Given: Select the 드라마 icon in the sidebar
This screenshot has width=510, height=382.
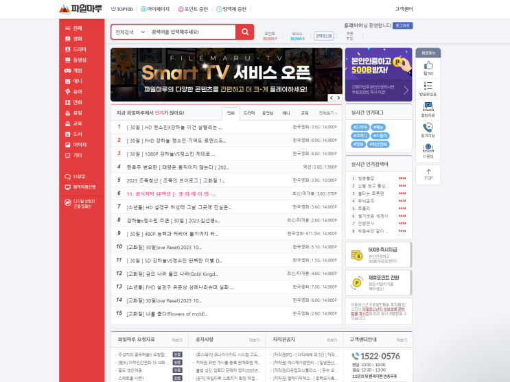Looking at the screenshot, I should (x=68, y=49).
